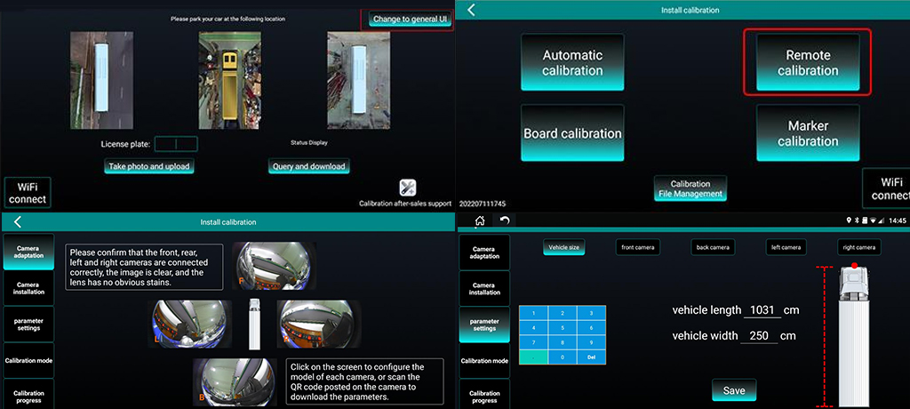Click the Change to general UI button

coord(410,20)
